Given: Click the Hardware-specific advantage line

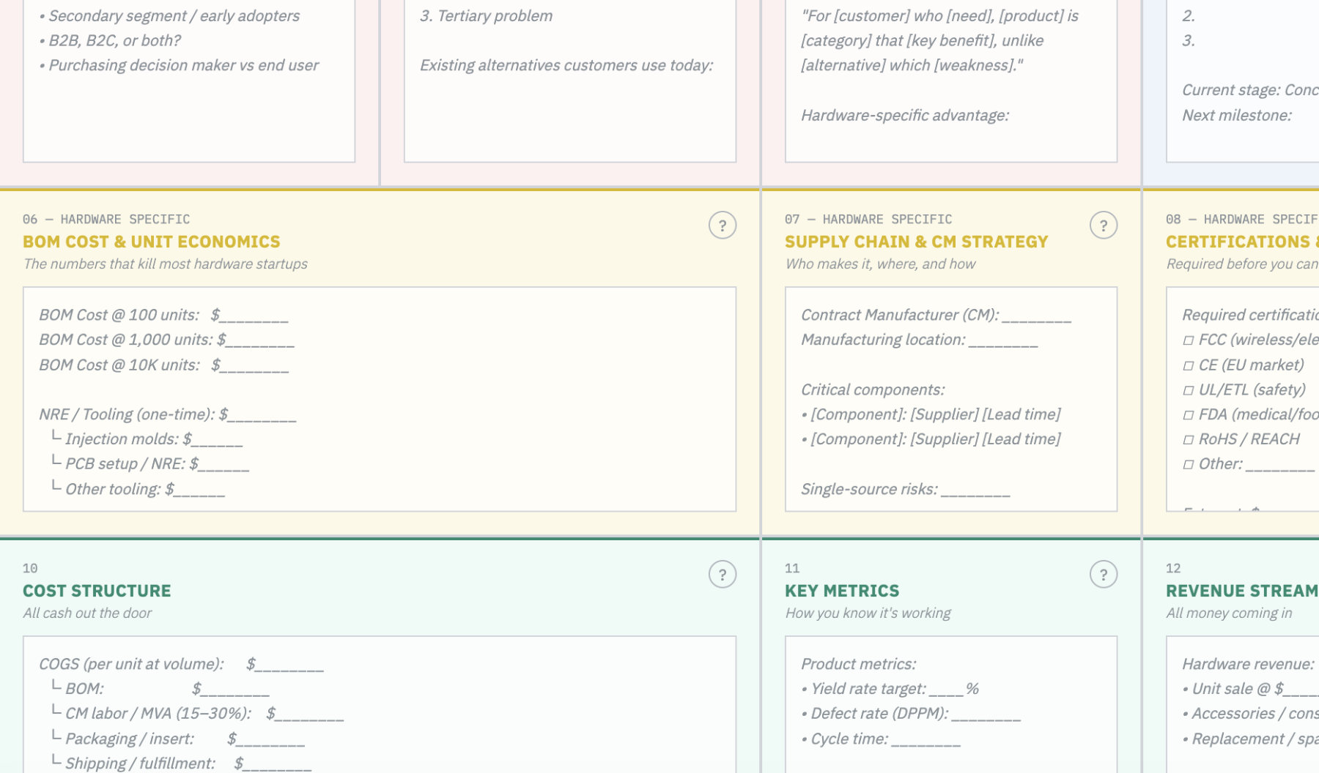Looking at the screenshot, I should (x=904, y=115).
